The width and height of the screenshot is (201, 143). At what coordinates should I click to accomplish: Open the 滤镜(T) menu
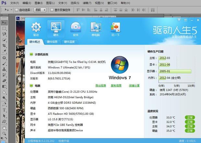(87, 3)
